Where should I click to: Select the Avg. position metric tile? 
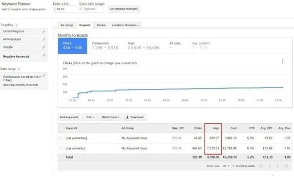pos(201,46)
